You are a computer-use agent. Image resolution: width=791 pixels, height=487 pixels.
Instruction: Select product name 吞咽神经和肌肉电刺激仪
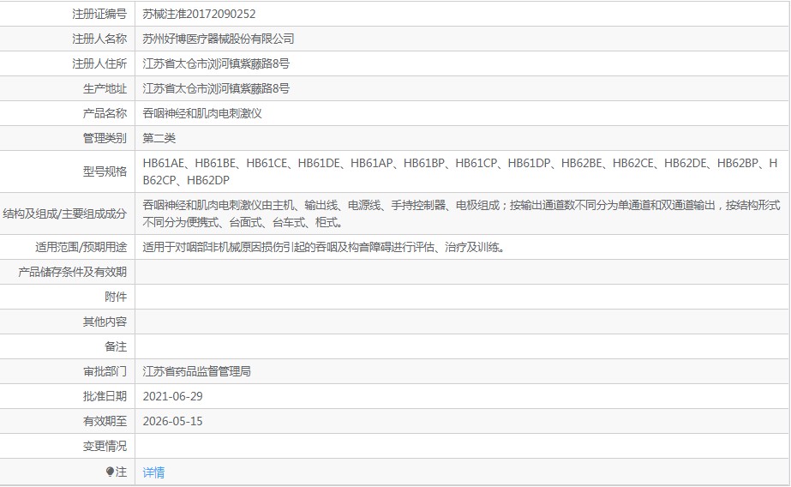click(x=202, y=113)
